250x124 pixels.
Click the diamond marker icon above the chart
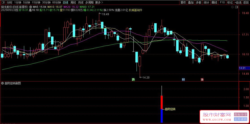point(232,7)
